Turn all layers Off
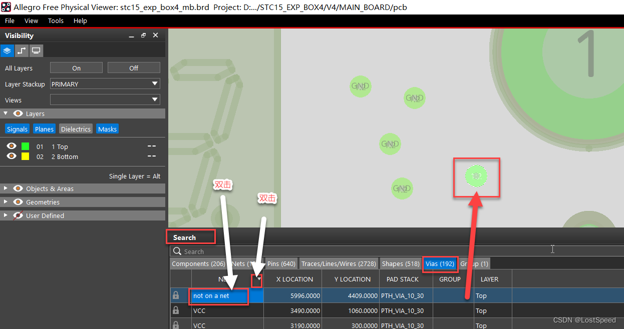The width and height of the screenshot is (624, 329). coord(134,68)
